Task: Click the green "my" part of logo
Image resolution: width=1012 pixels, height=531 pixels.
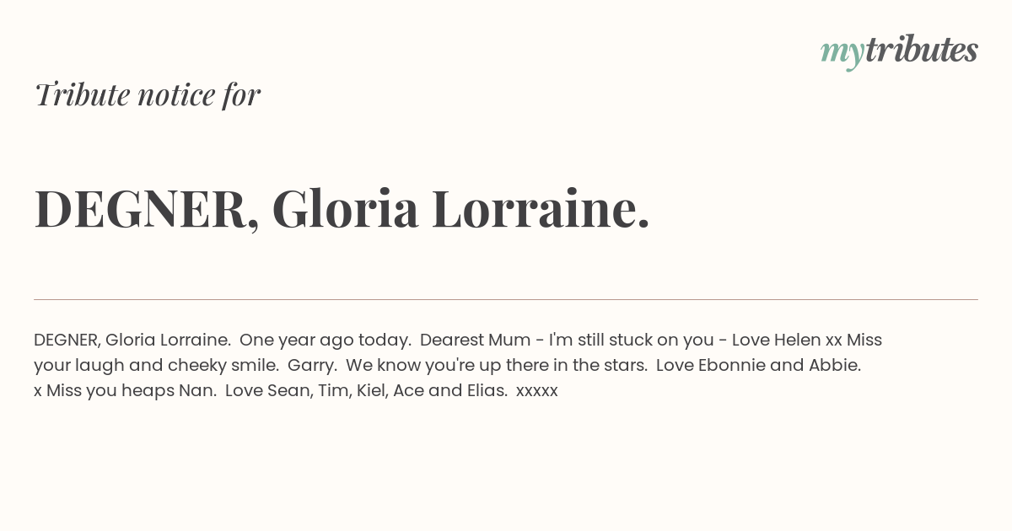Action: (842, 55)
